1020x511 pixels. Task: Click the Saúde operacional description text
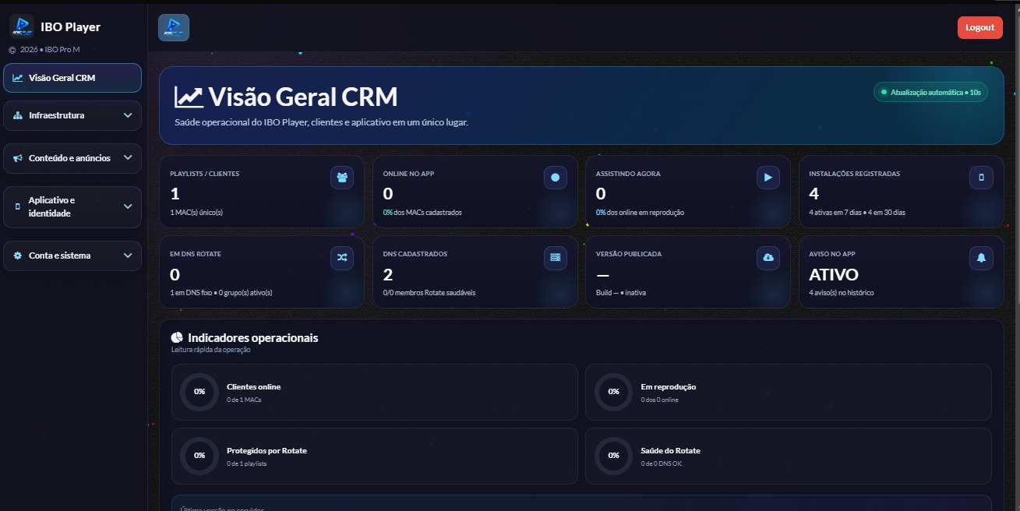click(x=321, y=122)
